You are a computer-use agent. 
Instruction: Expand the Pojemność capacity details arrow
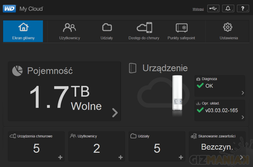pos(115,113)
